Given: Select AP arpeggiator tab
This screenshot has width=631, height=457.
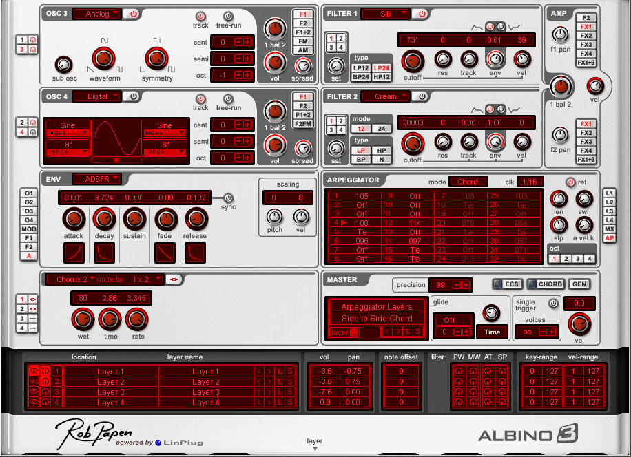Looking at the screenshot, I should tap(609, 238).
